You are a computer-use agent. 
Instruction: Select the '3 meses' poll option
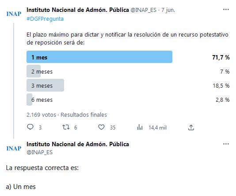(128, 85)
